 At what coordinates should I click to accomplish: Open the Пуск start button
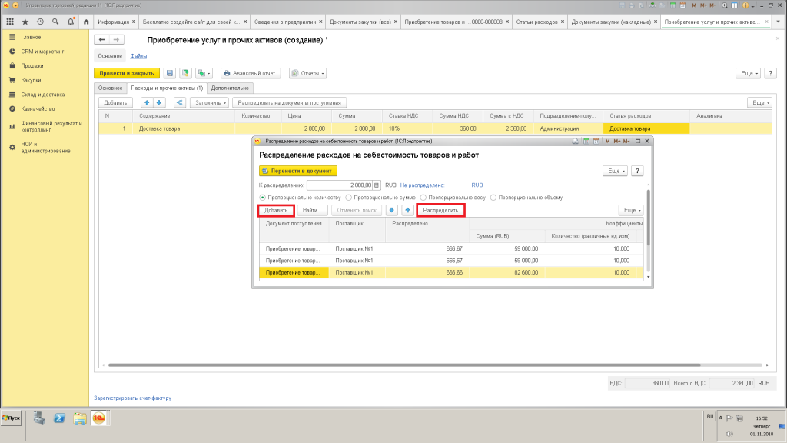click(x=11, y=418)
